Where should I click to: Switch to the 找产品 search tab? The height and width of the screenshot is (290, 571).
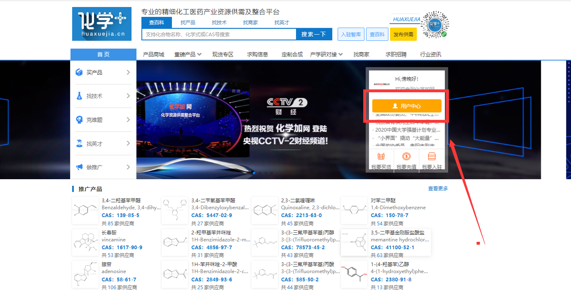pyautogui.click(x=188, y=23)
